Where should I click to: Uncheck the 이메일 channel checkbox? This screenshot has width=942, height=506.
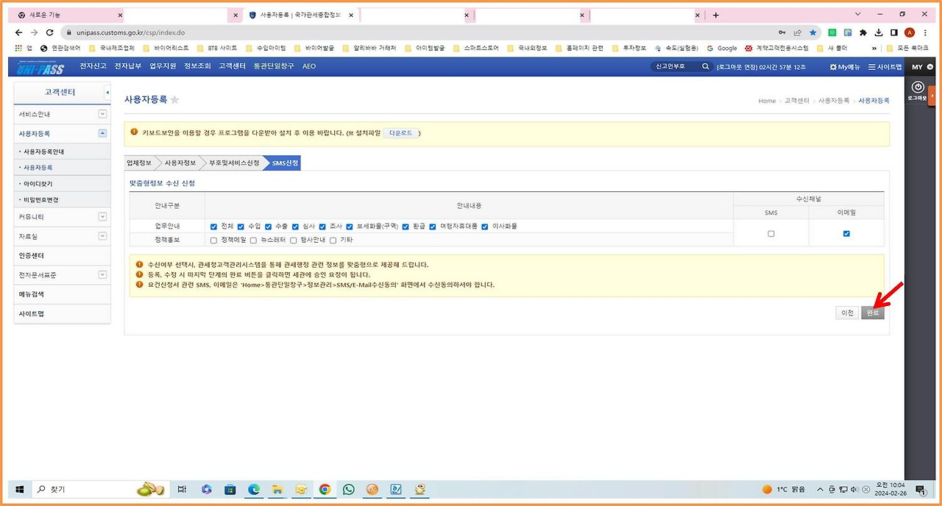(846, 233)
